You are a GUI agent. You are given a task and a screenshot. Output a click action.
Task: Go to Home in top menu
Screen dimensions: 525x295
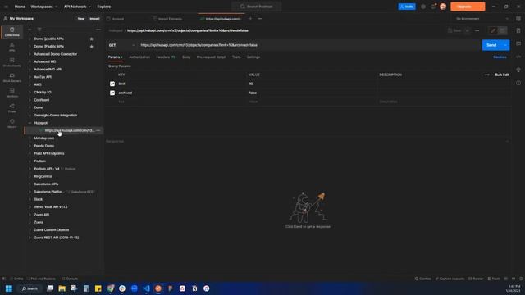[x=20, y=7]
